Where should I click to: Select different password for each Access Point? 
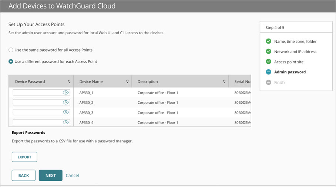click(x=11, y=62)
